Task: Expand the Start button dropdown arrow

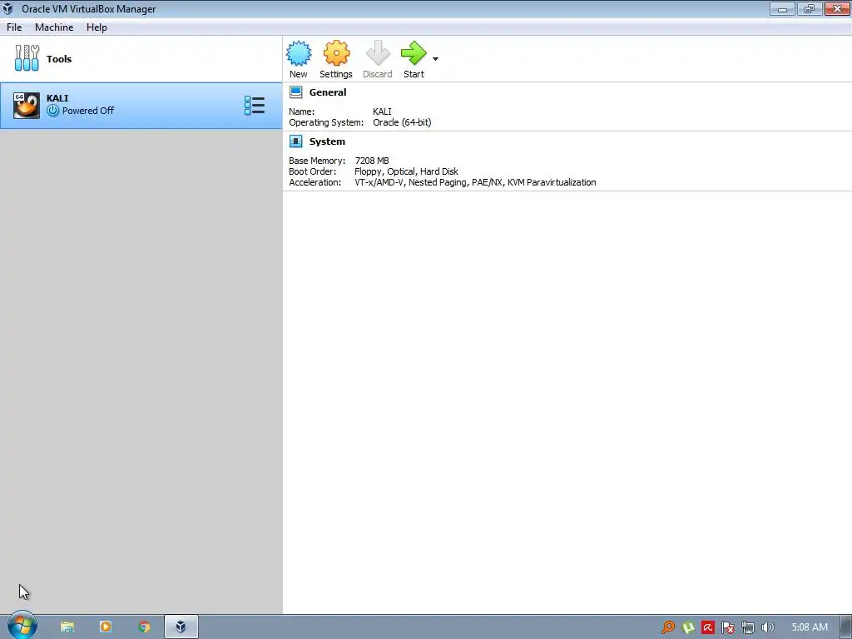Action: coord(435,59)
